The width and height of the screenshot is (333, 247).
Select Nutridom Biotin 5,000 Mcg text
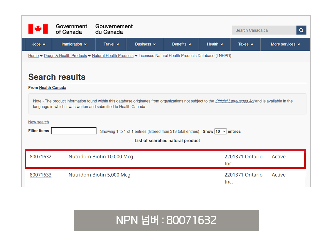point(99,175)
